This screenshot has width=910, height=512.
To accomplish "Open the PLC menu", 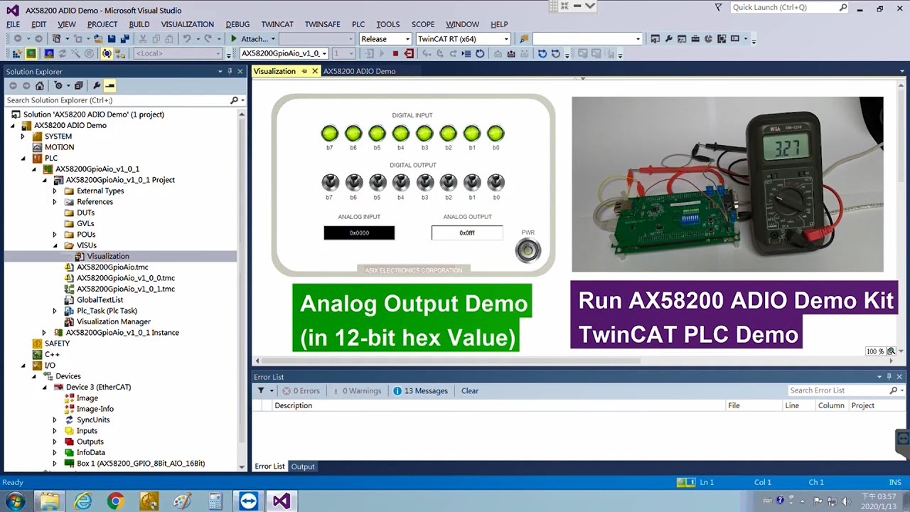I will pos(358,24).
